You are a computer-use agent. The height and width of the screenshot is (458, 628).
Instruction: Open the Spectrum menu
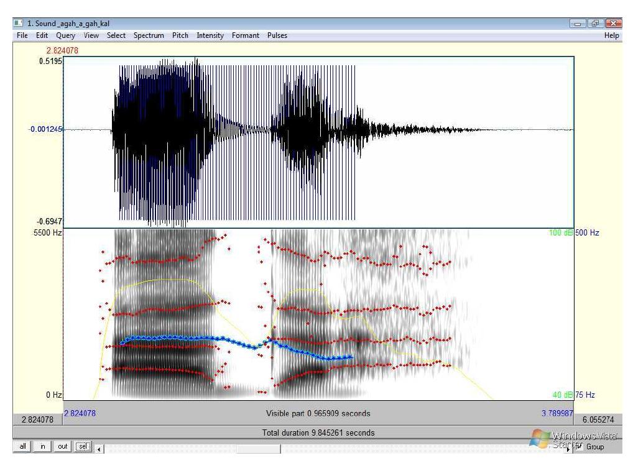pos(149,35)
